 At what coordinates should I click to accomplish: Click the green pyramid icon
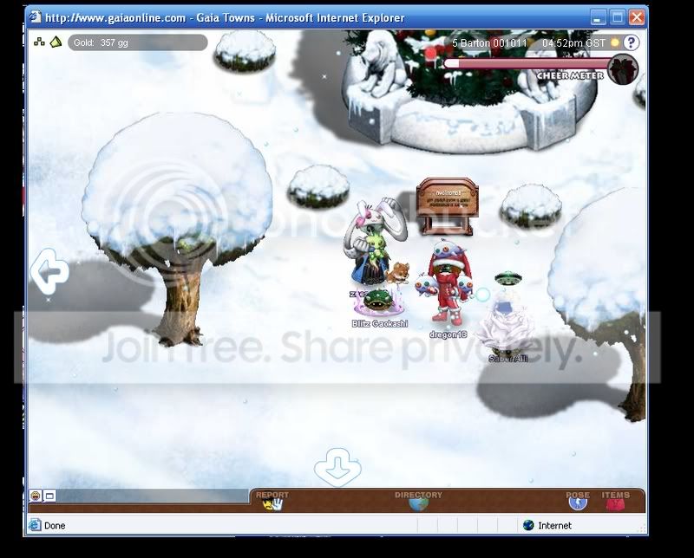point(56,42)
